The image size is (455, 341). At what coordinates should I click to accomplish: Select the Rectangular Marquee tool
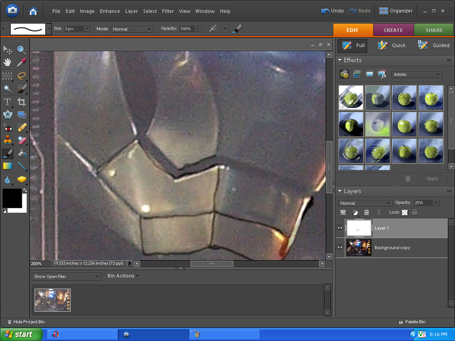[8, 76]
